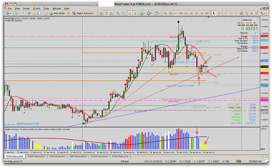Click the connection status bars icon
The height and width of the screenshot is (168, 272).
pyautogui.click(x=238, y=161)
